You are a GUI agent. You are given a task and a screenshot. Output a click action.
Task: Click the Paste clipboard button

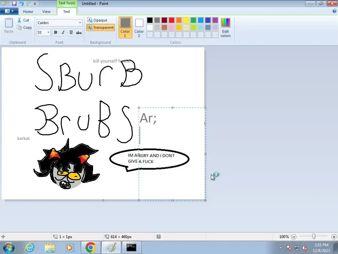[9, 25]
